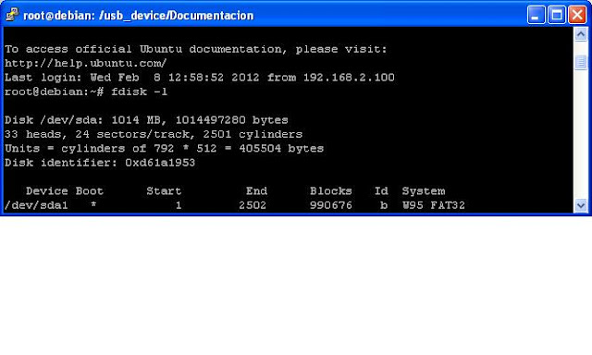The image size is (592, 355).
Task: Click the http://help.ubuntu.com/ URL text
Action: click(x=86, y=63)
